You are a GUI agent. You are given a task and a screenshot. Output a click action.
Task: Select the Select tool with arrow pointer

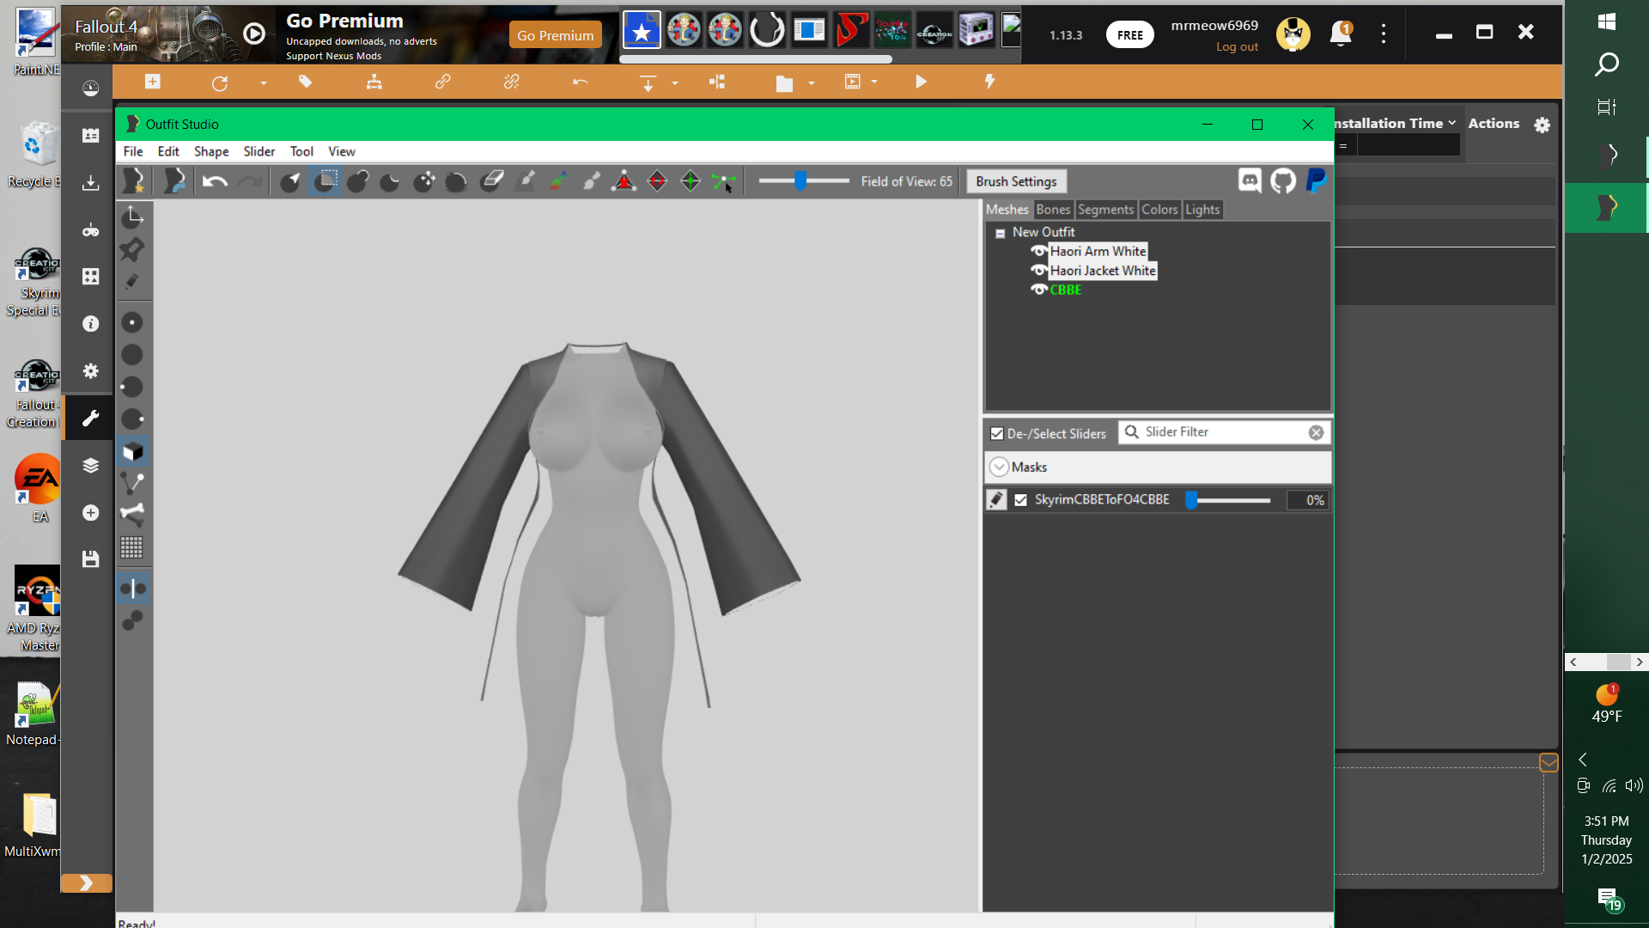(291, 181)
